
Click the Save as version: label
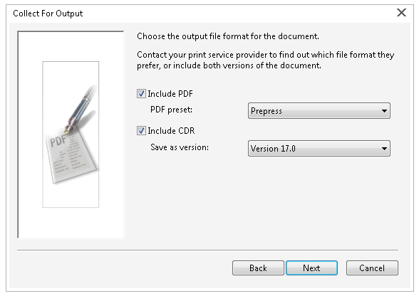coord(180,147)
